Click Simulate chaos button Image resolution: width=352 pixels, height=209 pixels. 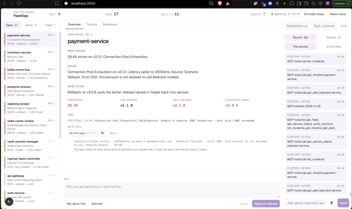pyautogui.click(x=314, y=14)
